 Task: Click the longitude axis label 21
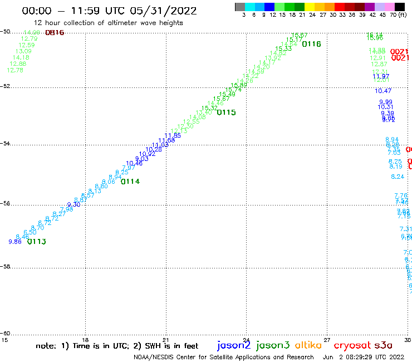(x=165, y=340)
